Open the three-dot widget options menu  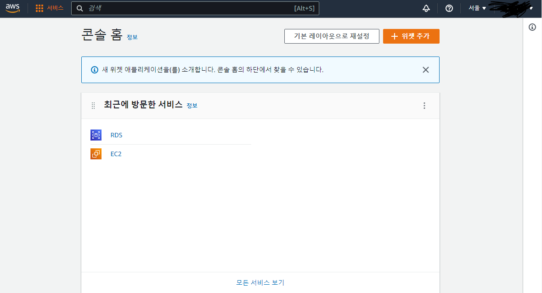[424, 106]
